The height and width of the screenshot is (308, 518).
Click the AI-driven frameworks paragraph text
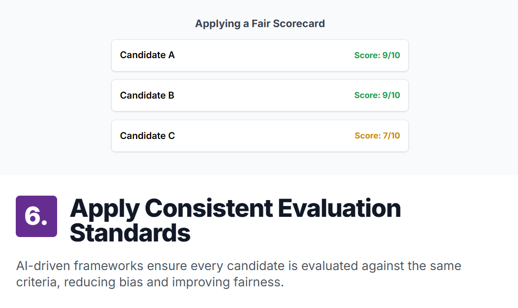coord(238,274)
